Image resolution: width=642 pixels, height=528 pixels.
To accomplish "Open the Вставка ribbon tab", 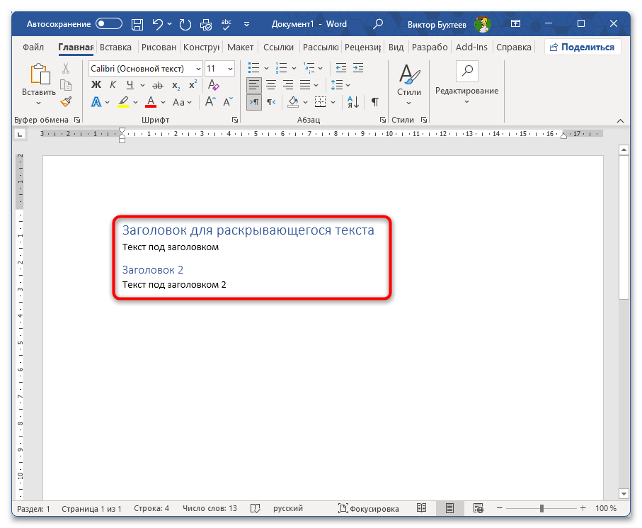I will 115,47.
